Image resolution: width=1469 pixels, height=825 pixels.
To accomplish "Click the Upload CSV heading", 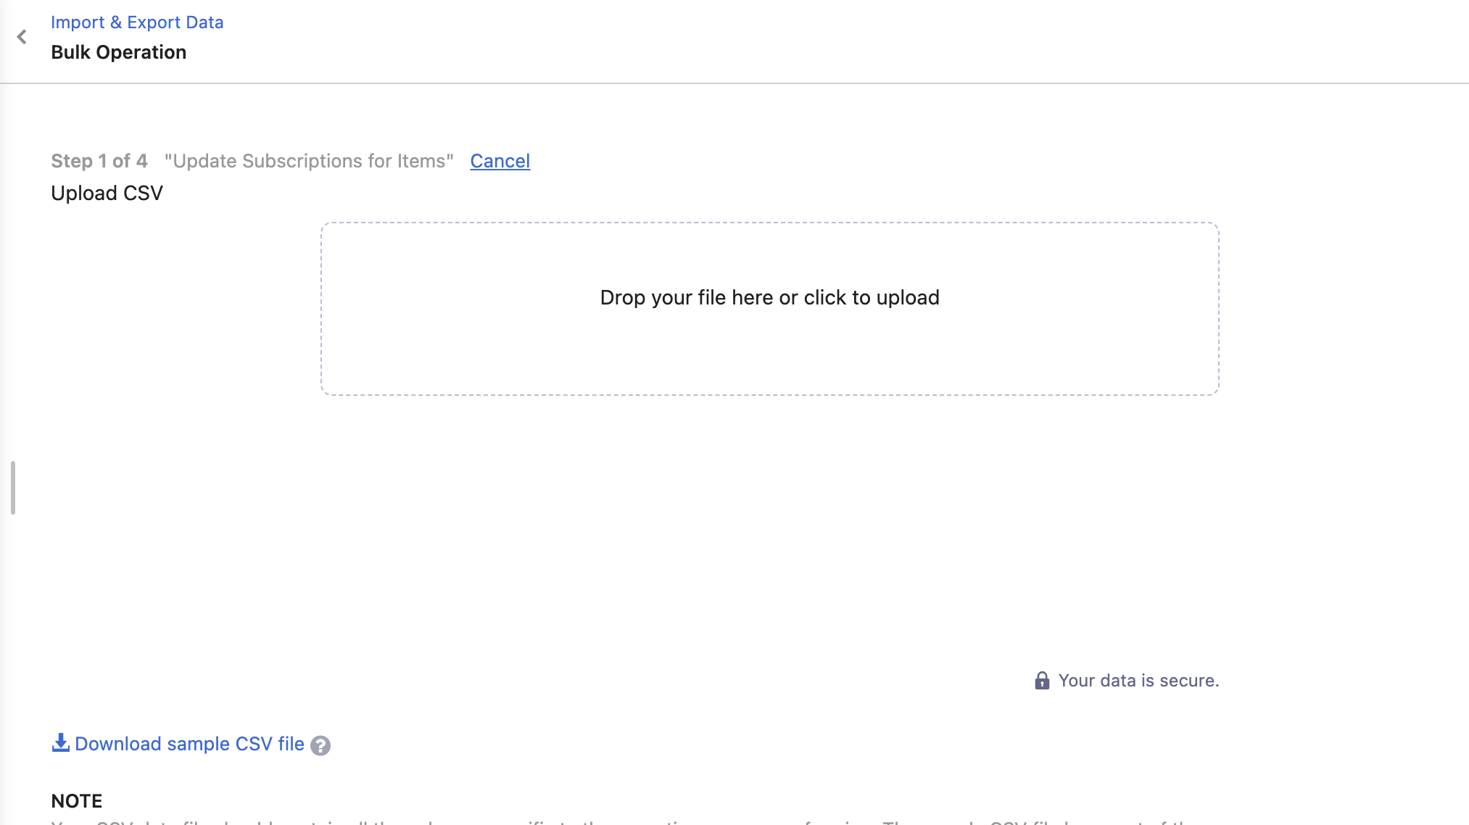I will tap(107, 193).
